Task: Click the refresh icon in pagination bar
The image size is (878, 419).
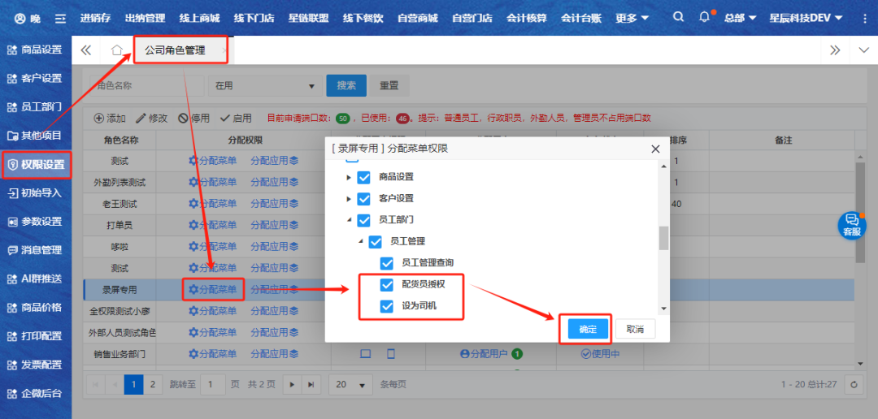Action: [x=854, y=384]
